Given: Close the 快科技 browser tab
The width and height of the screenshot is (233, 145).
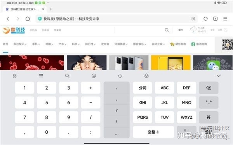Looking at the screenshot, I should [x=43, y=9].
